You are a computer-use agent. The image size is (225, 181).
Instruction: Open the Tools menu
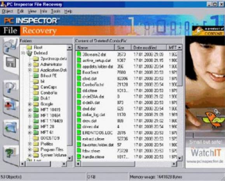56,11
